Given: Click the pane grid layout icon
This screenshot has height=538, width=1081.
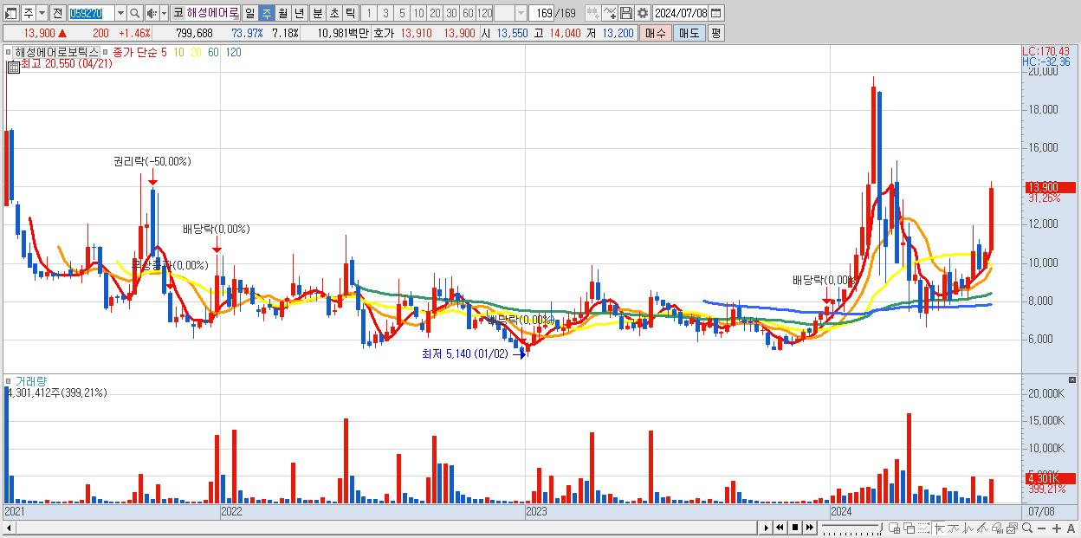Looking at the screenshot, I should tap(896, 528).
